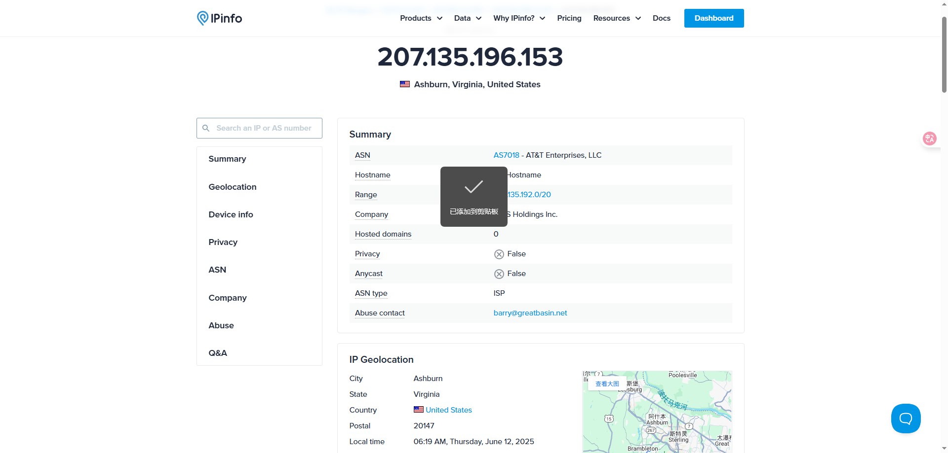
Task: Click the Hosted domains label
Action: point(383,234)
